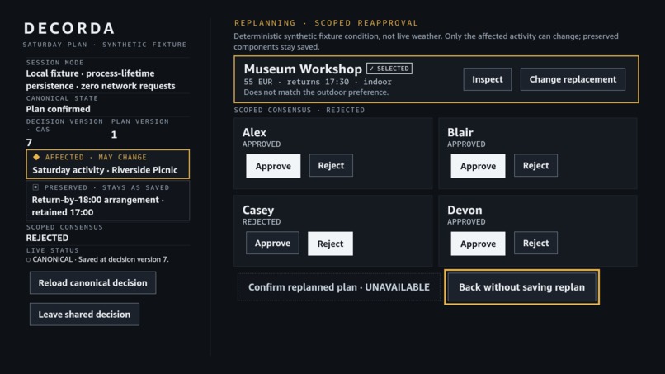Click the orange diamond Affected icon
This screenshot has width=665, height=374.
pyautogui.click(x=36, y=157)
